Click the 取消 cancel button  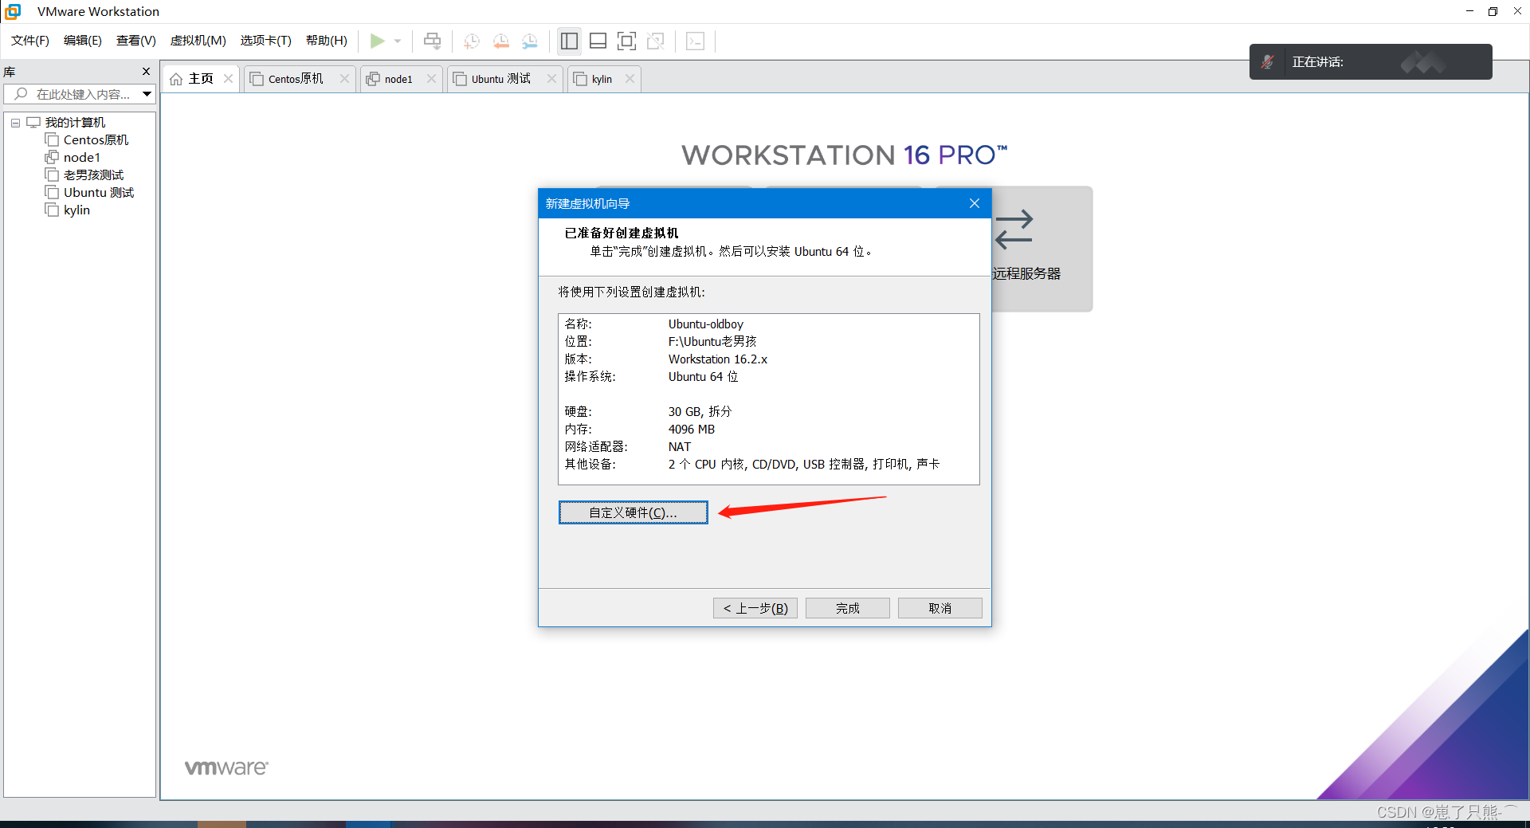tap(940, 608)
